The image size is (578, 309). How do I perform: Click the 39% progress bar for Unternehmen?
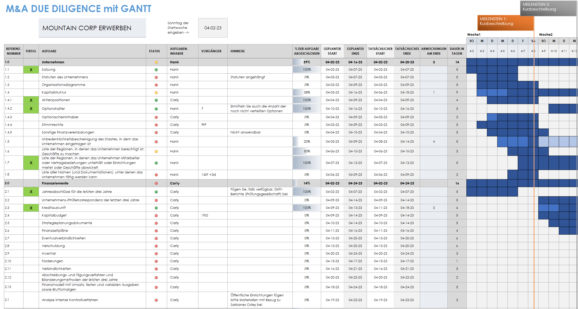coord(307,62)
